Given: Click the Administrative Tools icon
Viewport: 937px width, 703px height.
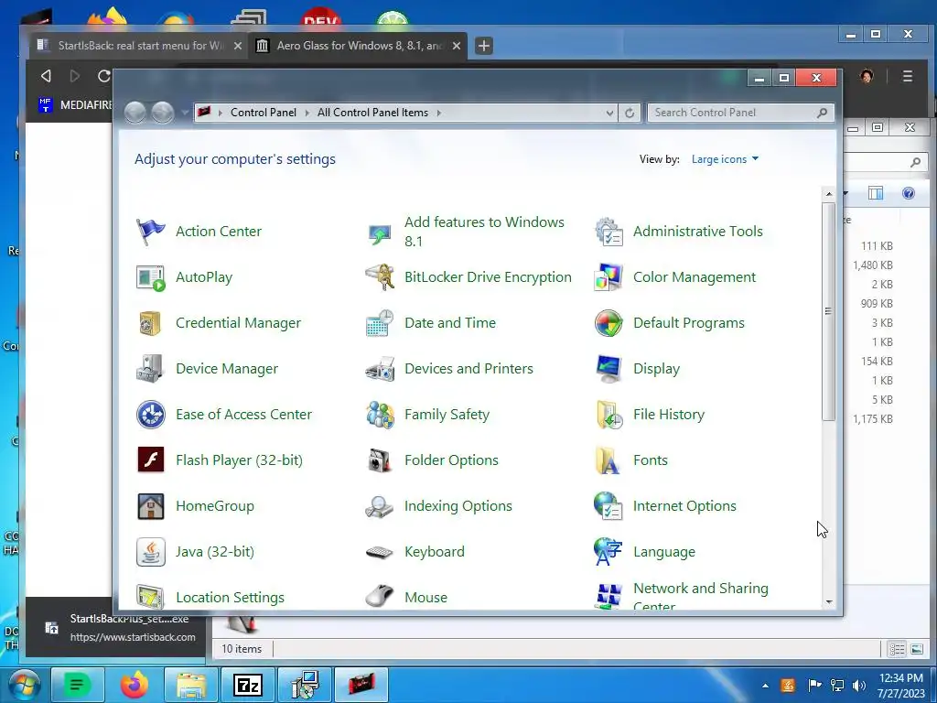Looking at the screenshot, I should 609,232.
